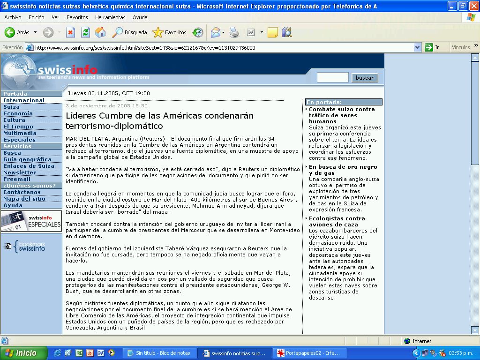The height and width of the screenshot is (360, 480).
Task: Open headline Ecologistas contra aviones de caza
Action: click(x=337, y=221)
